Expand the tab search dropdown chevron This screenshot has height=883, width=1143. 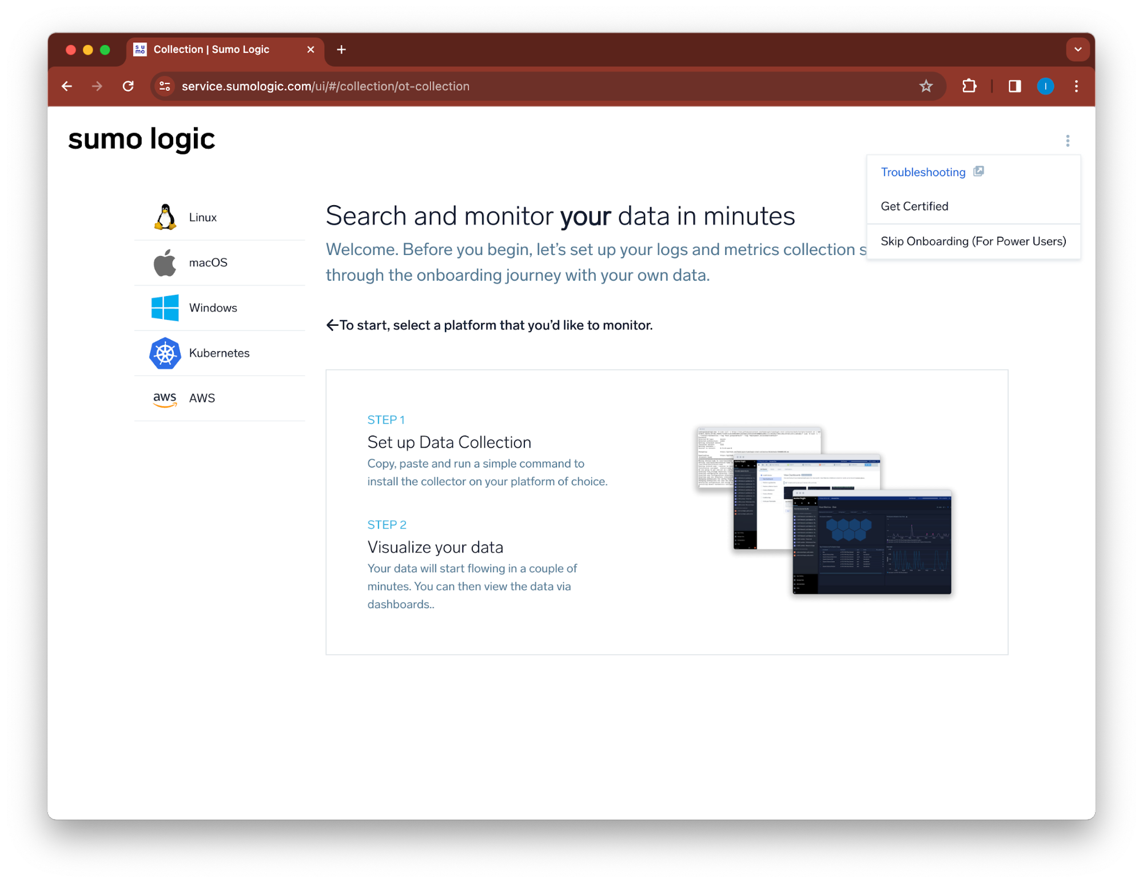point(1077,50)
